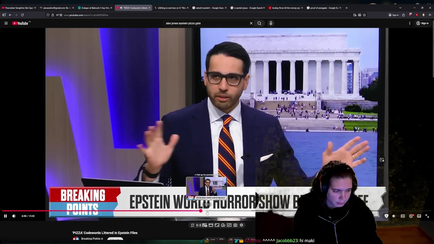Click the resize-window icon in extension toolbar
434x244 pixels.
click(217, 225)
